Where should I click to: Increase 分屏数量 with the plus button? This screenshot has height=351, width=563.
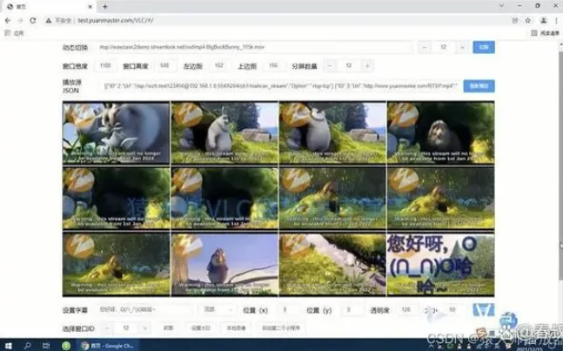[367, 65]
